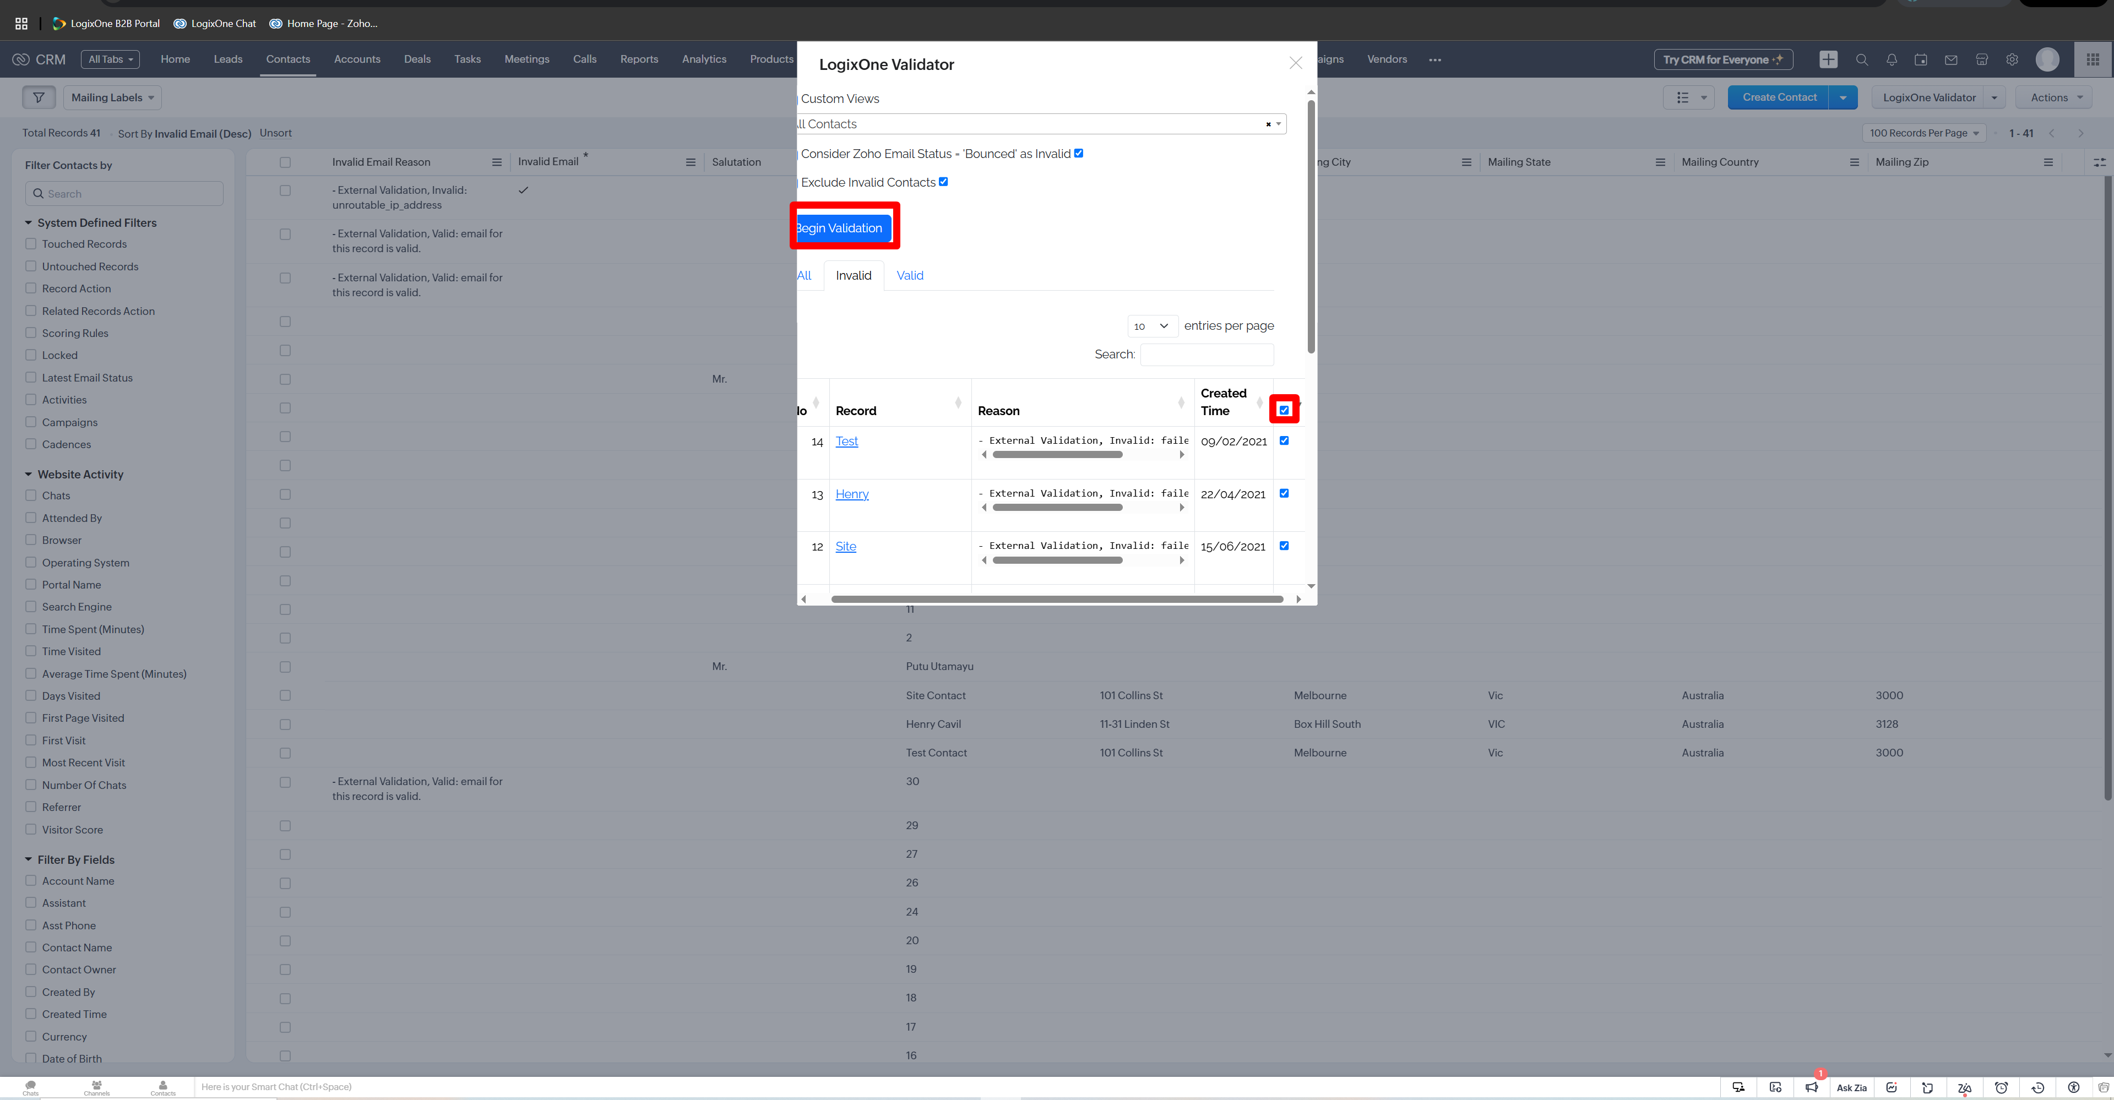Open the browser apps grid icon
The width and height of the screenshot is (2114, 1100).
pyautogui.click(x=21, y=23)
